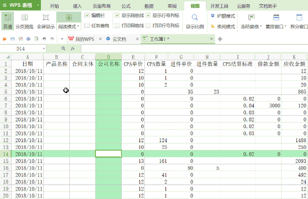Add a new document tab with plus
308x199 pixels.
click(220, 39)
